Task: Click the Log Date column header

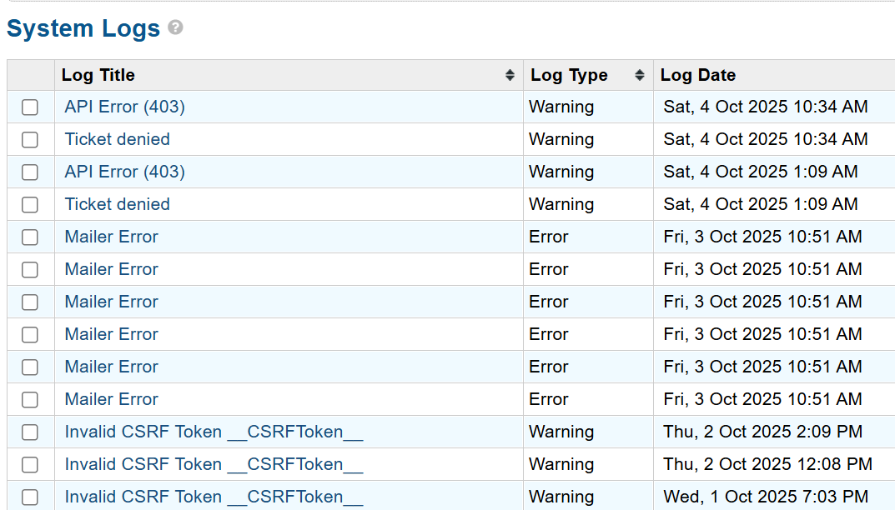Action: (698, 75)
